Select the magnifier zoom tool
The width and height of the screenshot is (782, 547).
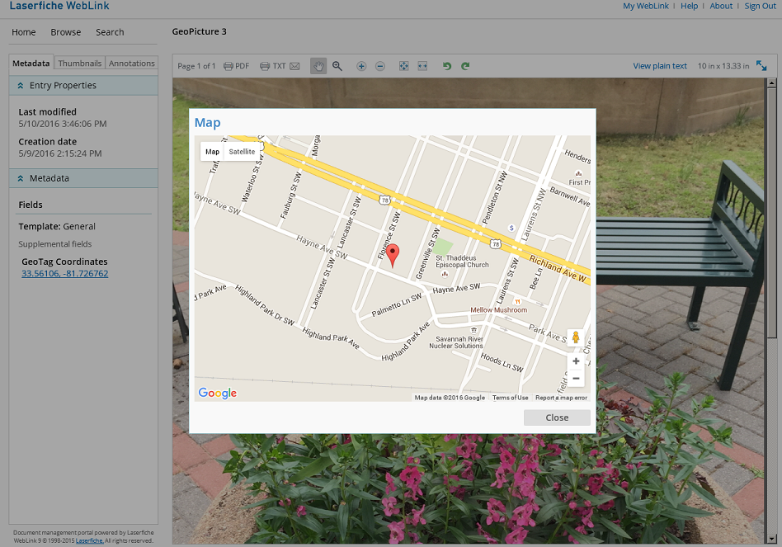pos(337,66)
